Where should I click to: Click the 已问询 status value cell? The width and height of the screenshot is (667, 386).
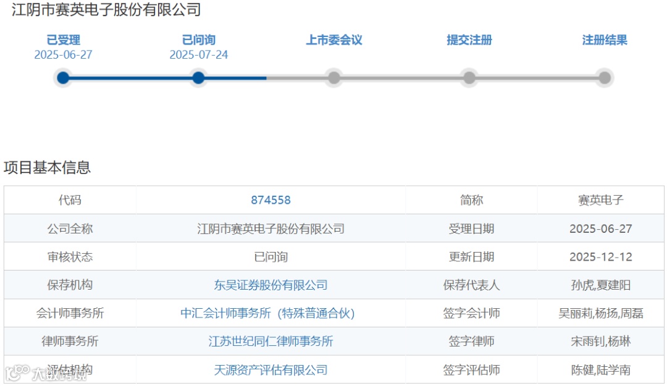pyautogui.click(x=271, y=257)
